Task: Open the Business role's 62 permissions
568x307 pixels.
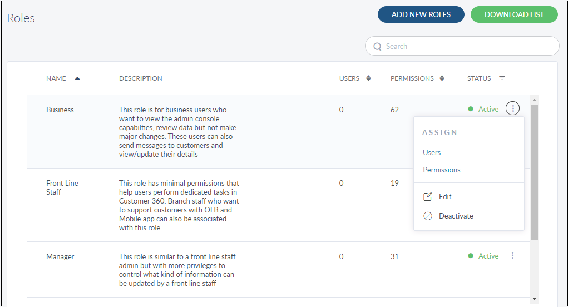Action: pyautogui.click(x=394, y=110)
